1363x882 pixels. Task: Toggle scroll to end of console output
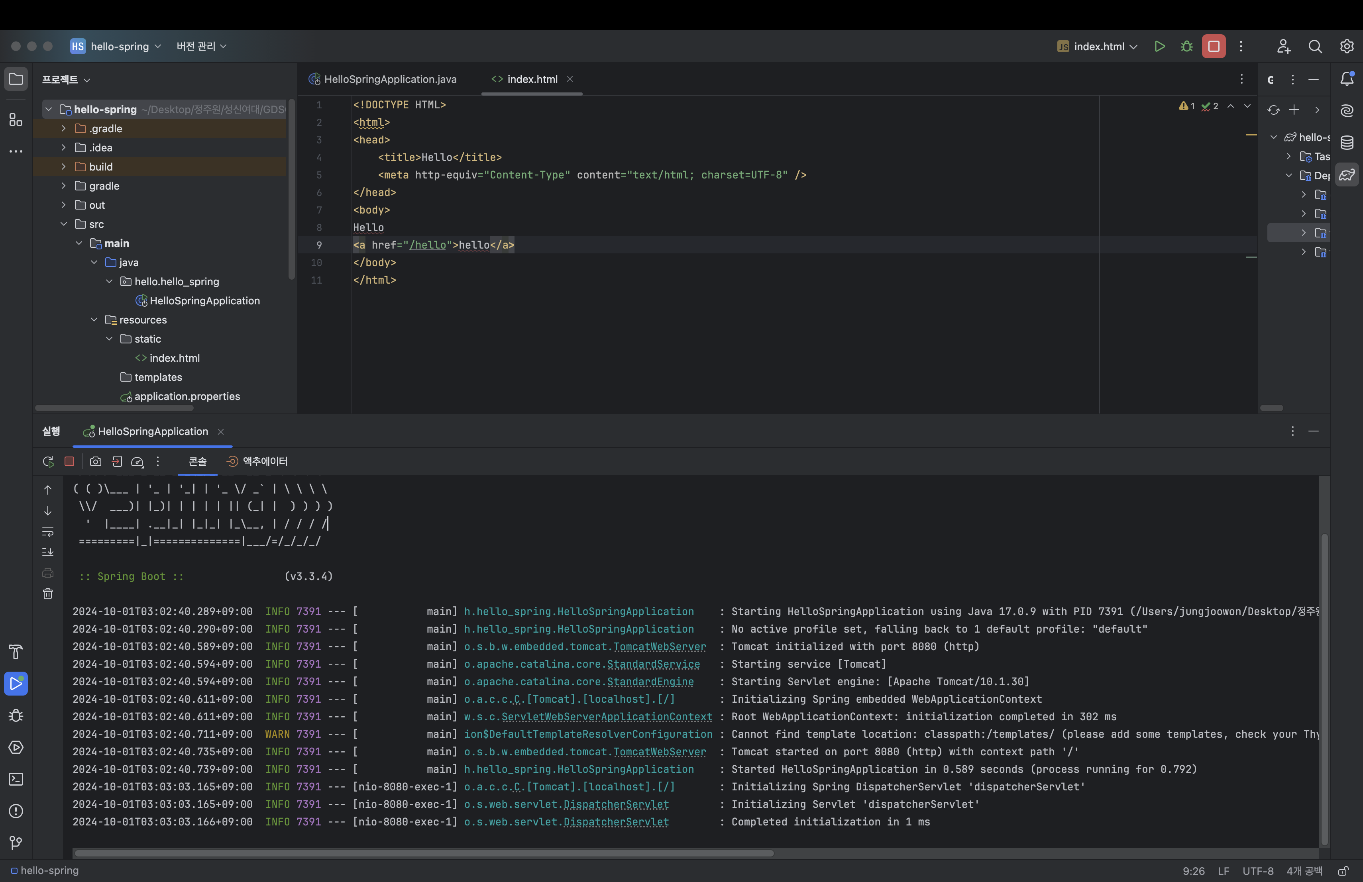(48, 552)
